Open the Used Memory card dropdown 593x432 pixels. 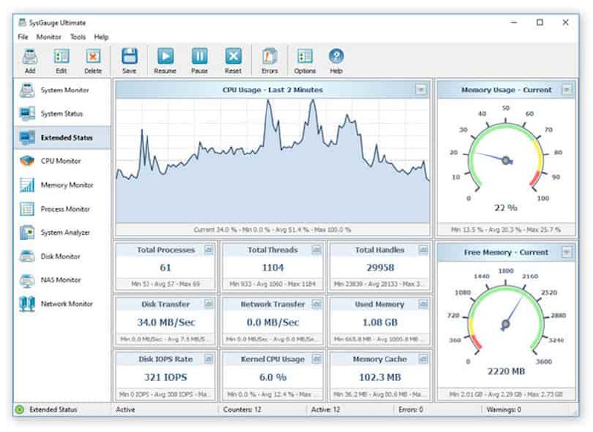pyautogui.click(x=423, y=304)
